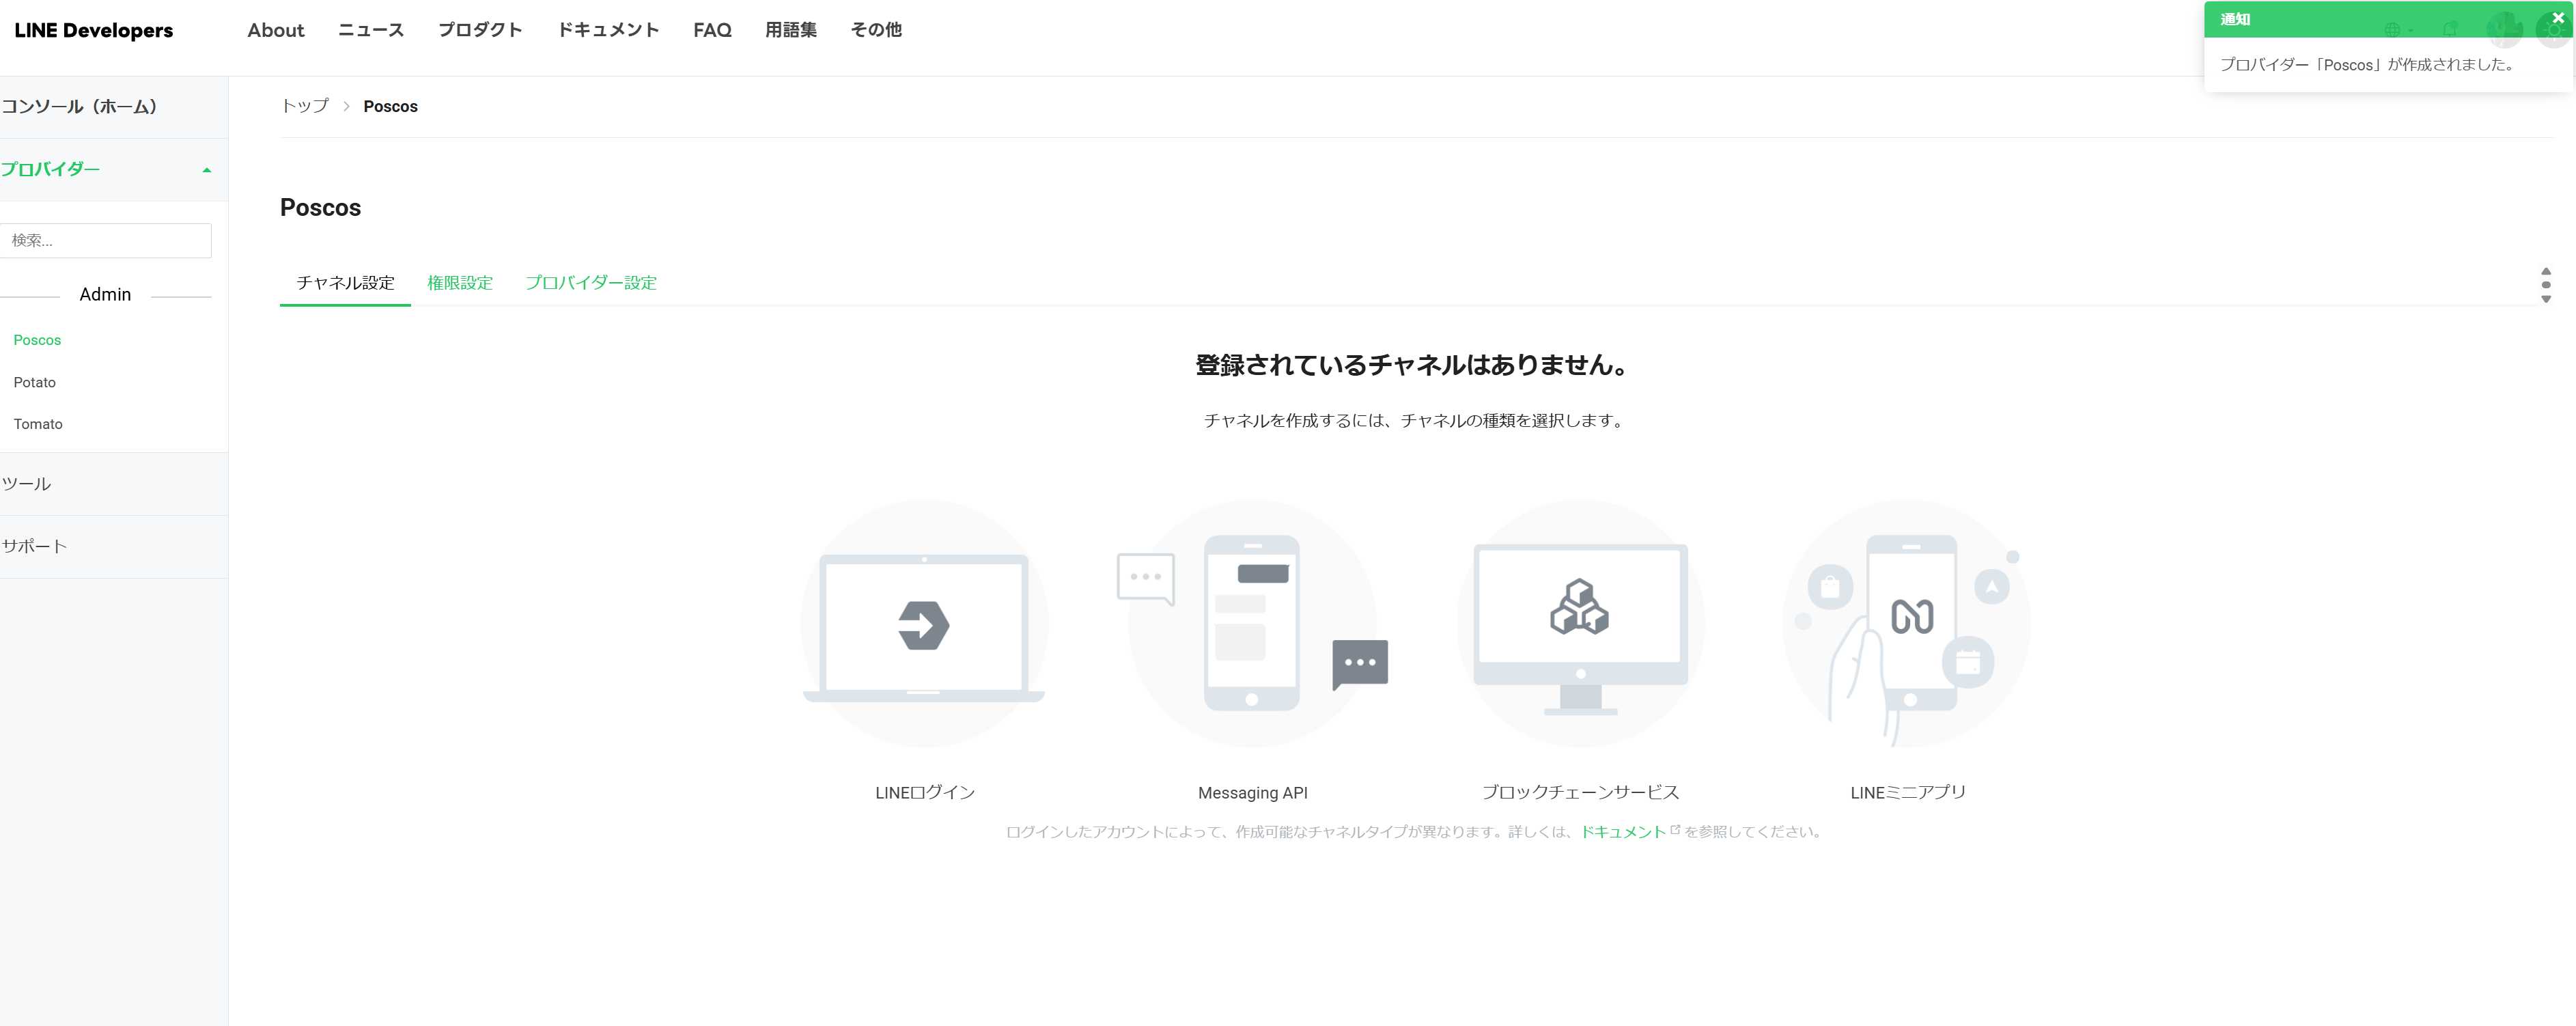Expand the サポート sidebar section
The image size is (2576, 1026).
(35, 546)
